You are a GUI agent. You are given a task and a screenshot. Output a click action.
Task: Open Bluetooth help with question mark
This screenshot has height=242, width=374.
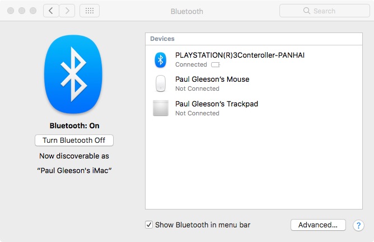point(358,225)
